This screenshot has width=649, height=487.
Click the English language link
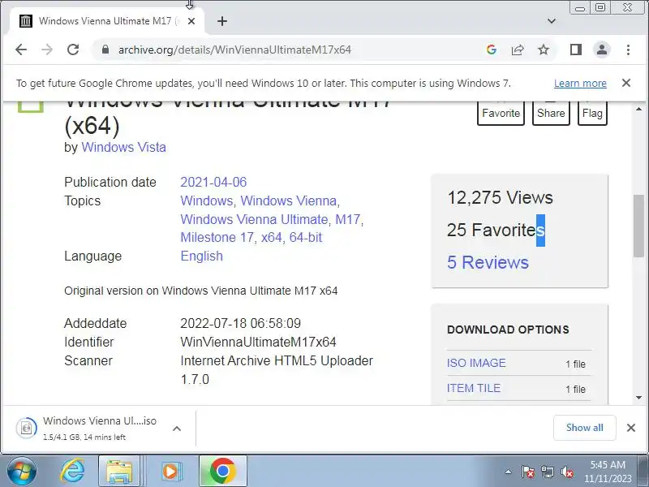tap(201, 256)
